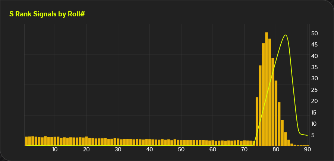Image resolution: width=334 pixels, height=161 pixels.
Task: Click y-axis label 45
Action: coord(315,45)
